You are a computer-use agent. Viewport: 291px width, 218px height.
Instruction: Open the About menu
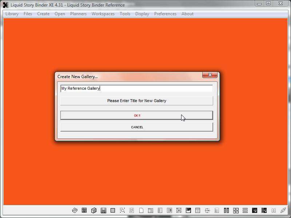[187, 14]
